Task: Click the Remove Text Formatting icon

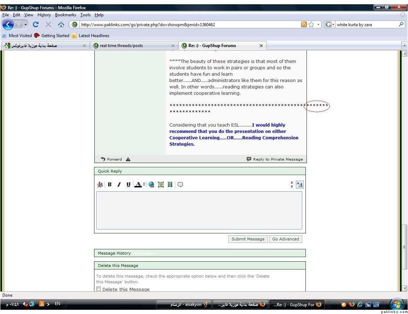Action: click(100, 185)
